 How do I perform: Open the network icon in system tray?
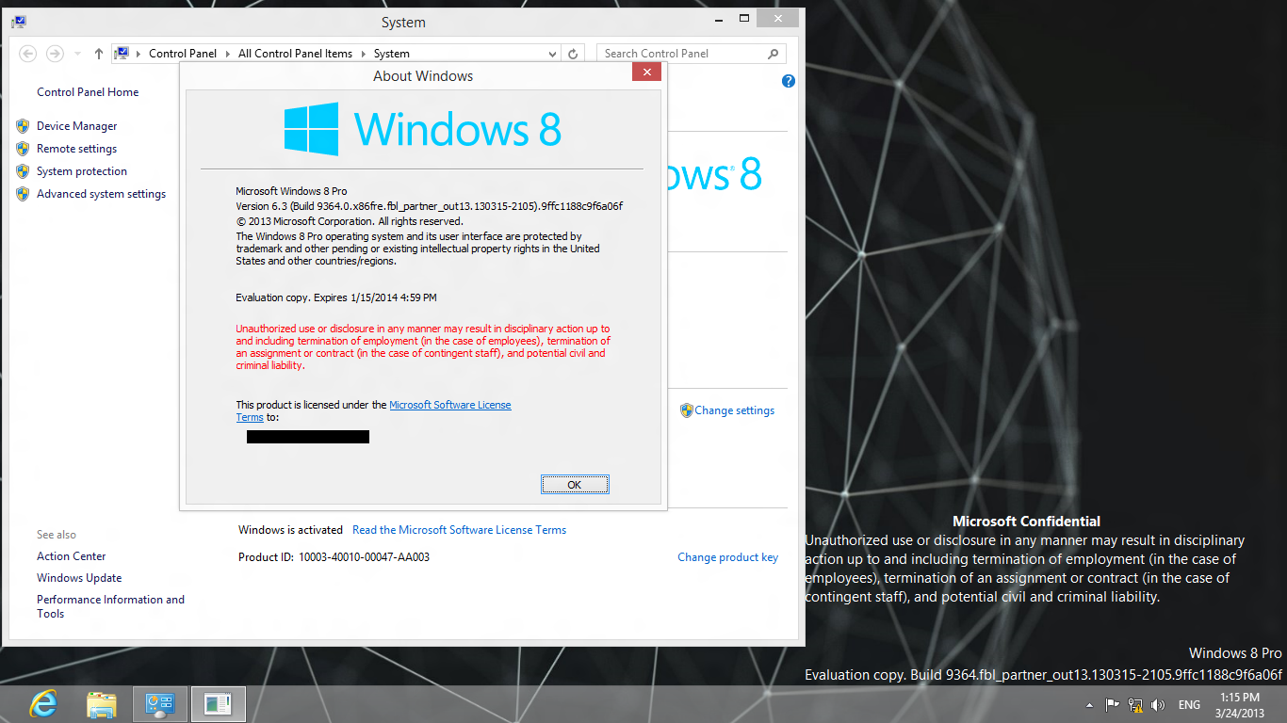tap(1135, 705)
